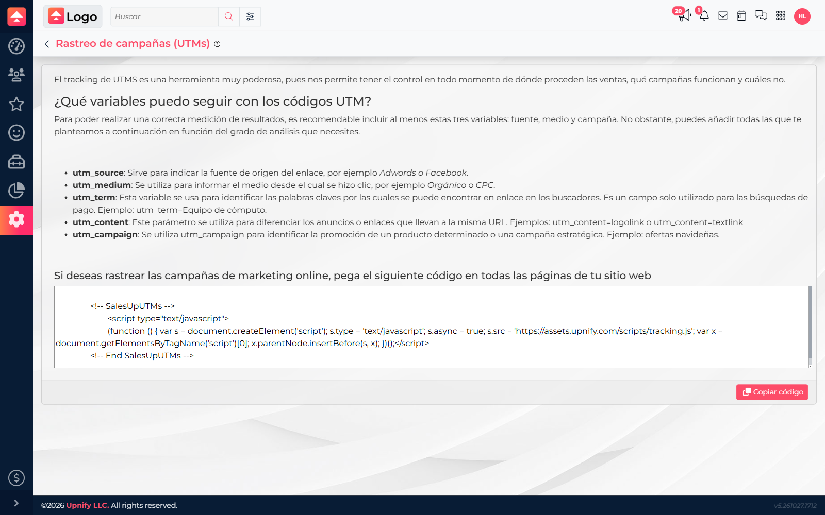Screen dimensions: 825x515
Task: Click the utm_term bullet text
Action: (x=440, y=203)
